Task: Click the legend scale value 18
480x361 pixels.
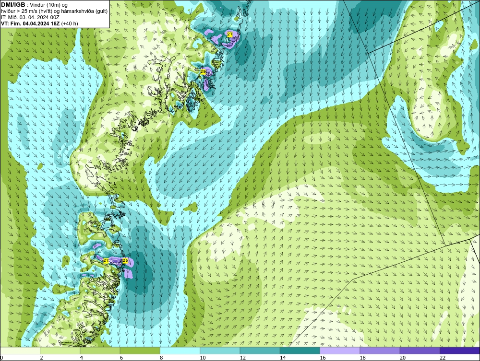Action: 362,358
